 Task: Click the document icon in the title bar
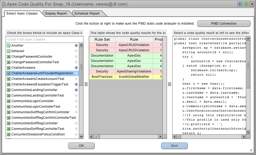4,4
